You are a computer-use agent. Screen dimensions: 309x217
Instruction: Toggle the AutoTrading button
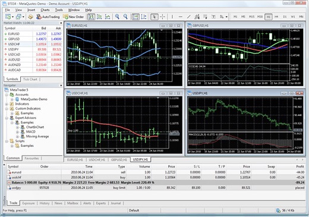(48, 17)
